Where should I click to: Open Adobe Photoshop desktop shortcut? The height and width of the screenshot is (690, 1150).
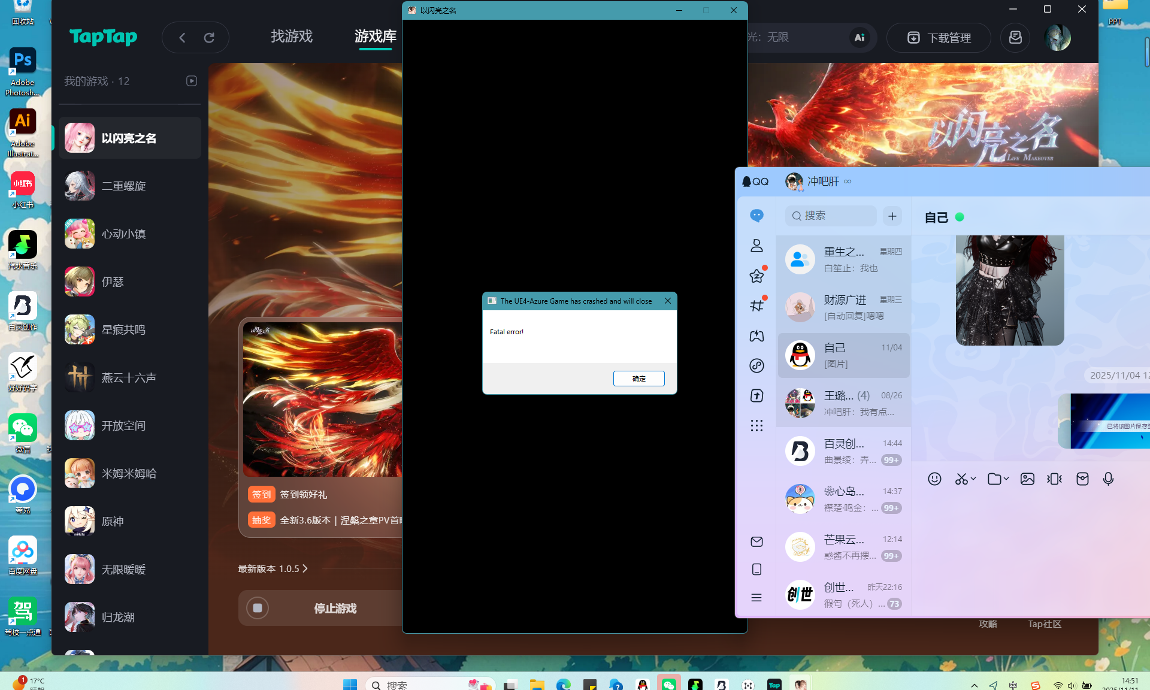pos(23,72)
